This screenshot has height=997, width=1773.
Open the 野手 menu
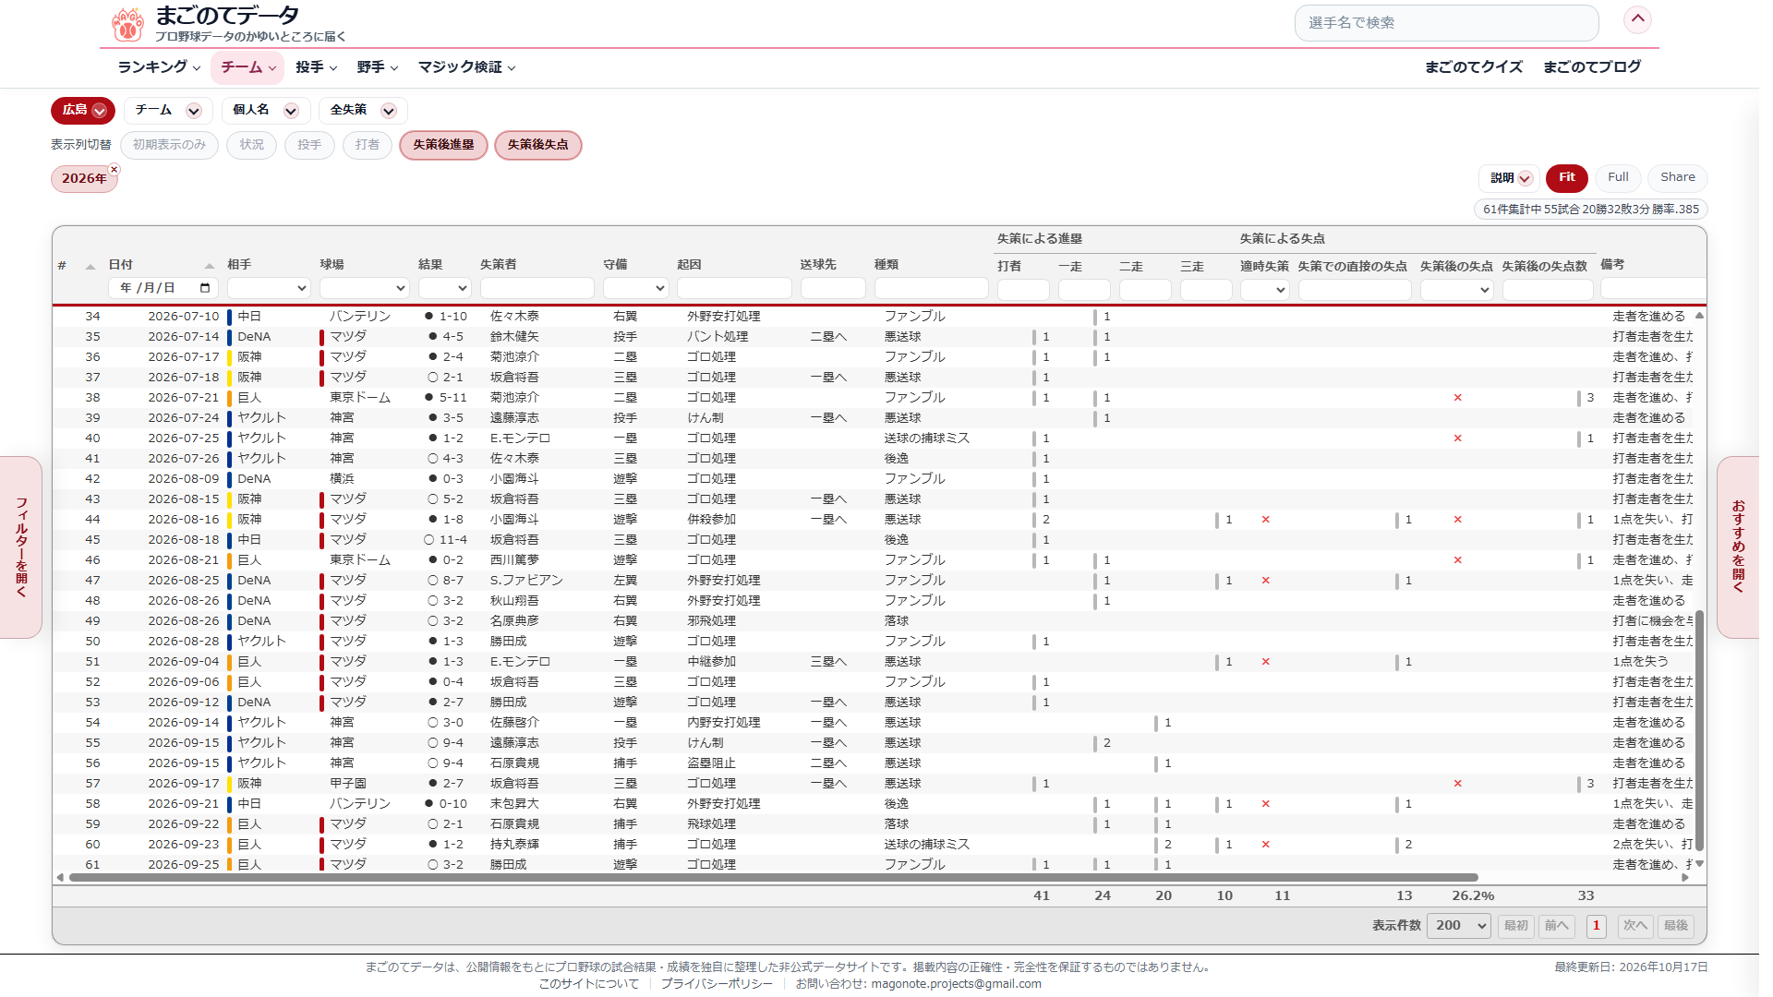tap(377, 67)
